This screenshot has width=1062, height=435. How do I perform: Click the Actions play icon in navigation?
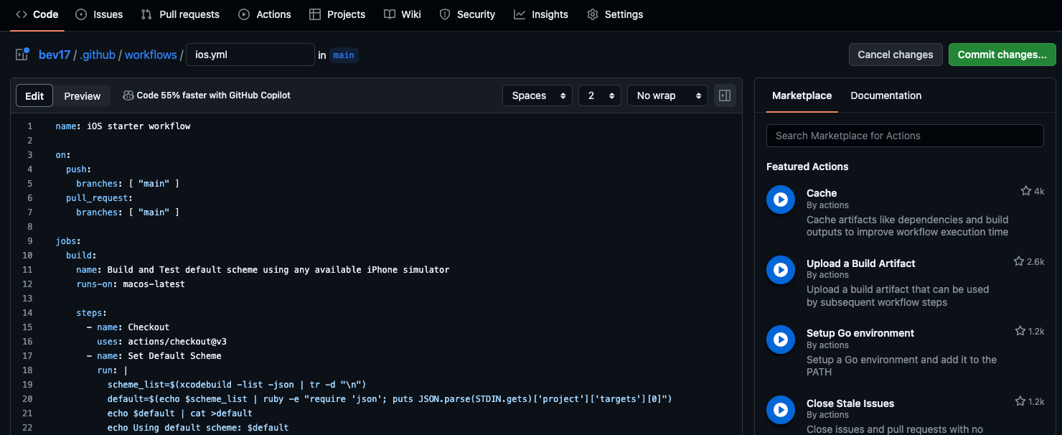coord(244,14)
